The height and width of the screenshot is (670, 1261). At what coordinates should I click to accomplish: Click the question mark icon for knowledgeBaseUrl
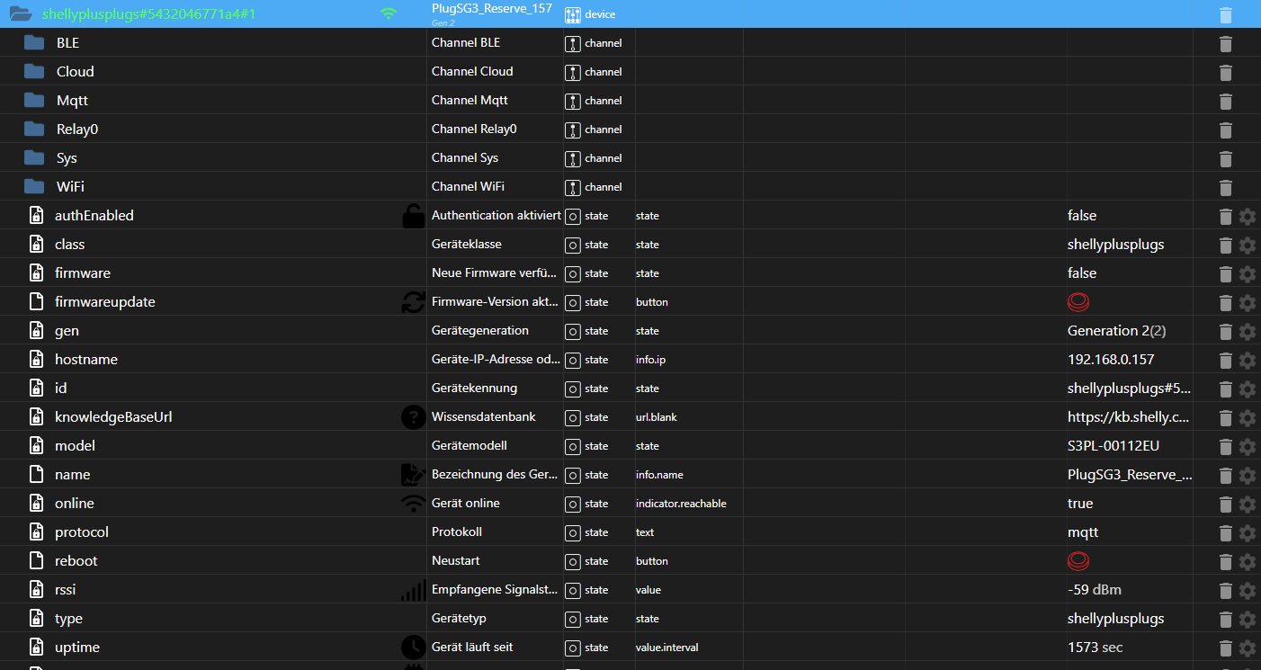413,417
